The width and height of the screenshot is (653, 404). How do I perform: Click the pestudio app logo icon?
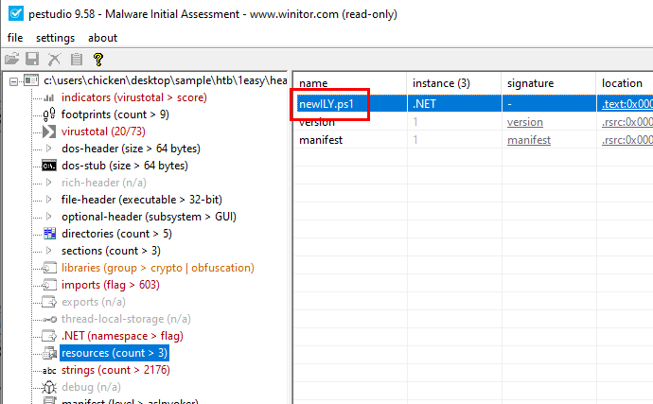pyautogui.click(x=16, y=13)
